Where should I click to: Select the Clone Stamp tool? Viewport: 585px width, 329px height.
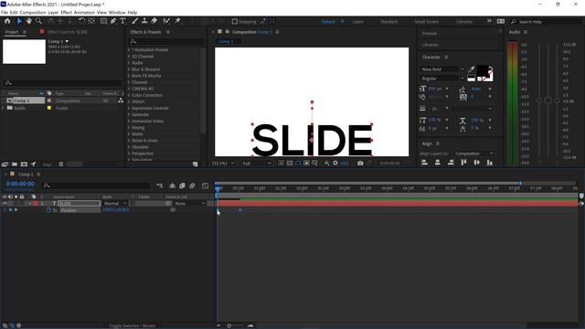(144, 21)
